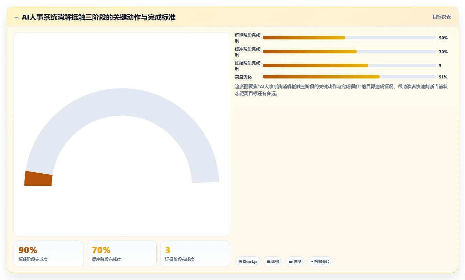Open the 90% 解释阶段完成度 stat card
The height and width of the screenshot is (280, 465).
[x=48, y=253]
